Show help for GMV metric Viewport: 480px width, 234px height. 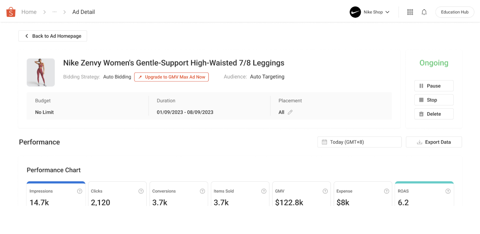325,191
